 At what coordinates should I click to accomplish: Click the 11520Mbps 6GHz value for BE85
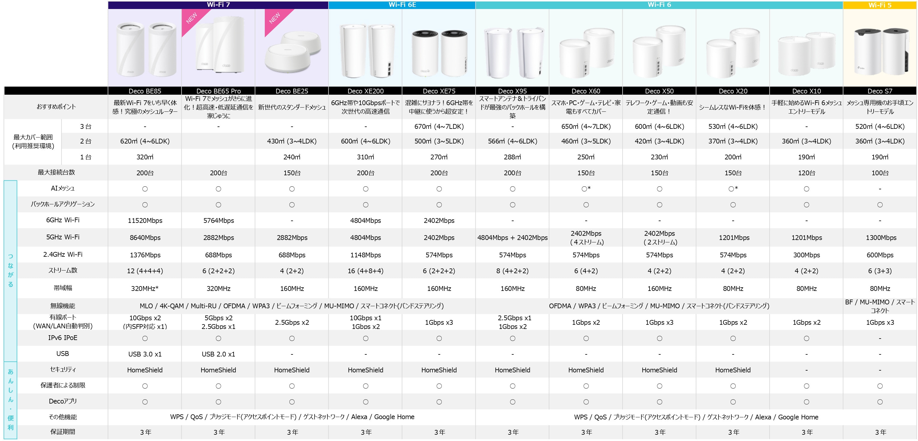pyautogui.click(x=145, y=221)
